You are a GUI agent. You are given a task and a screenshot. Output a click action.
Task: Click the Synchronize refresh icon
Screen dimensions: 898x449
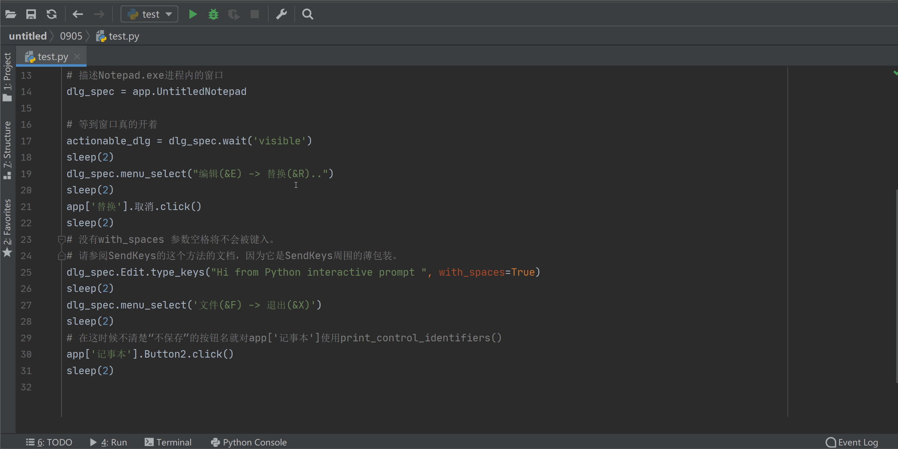pos(52,14)
